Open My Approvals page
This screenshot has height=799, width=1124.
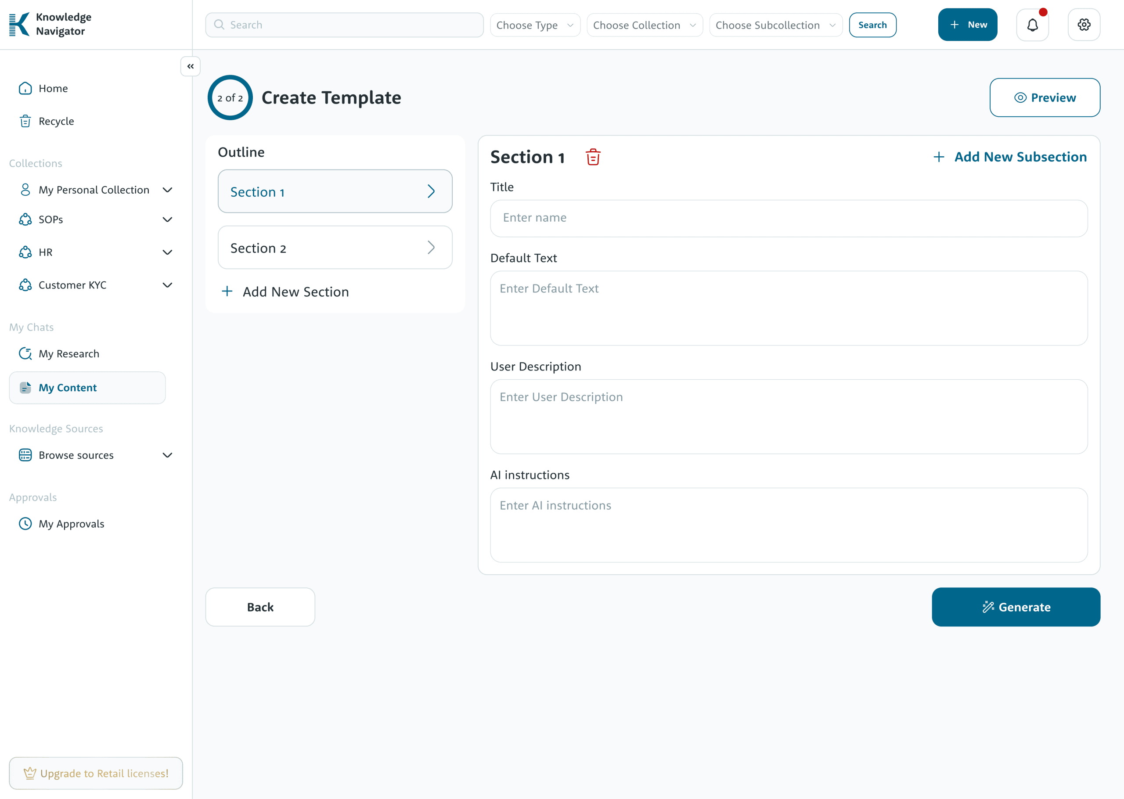[71, 523]
